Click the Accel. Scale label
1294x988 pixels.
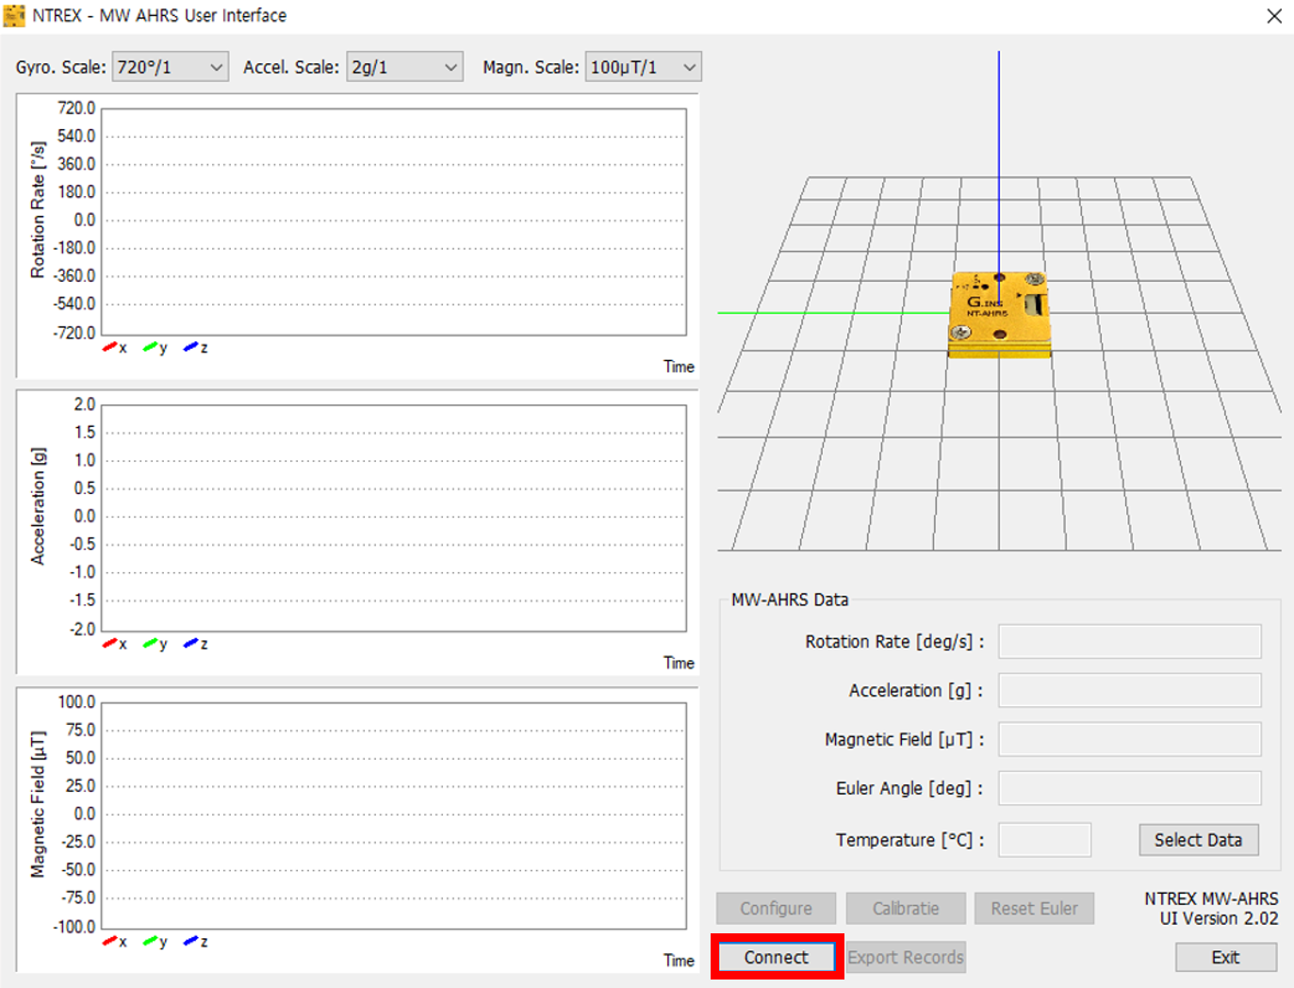291,67
